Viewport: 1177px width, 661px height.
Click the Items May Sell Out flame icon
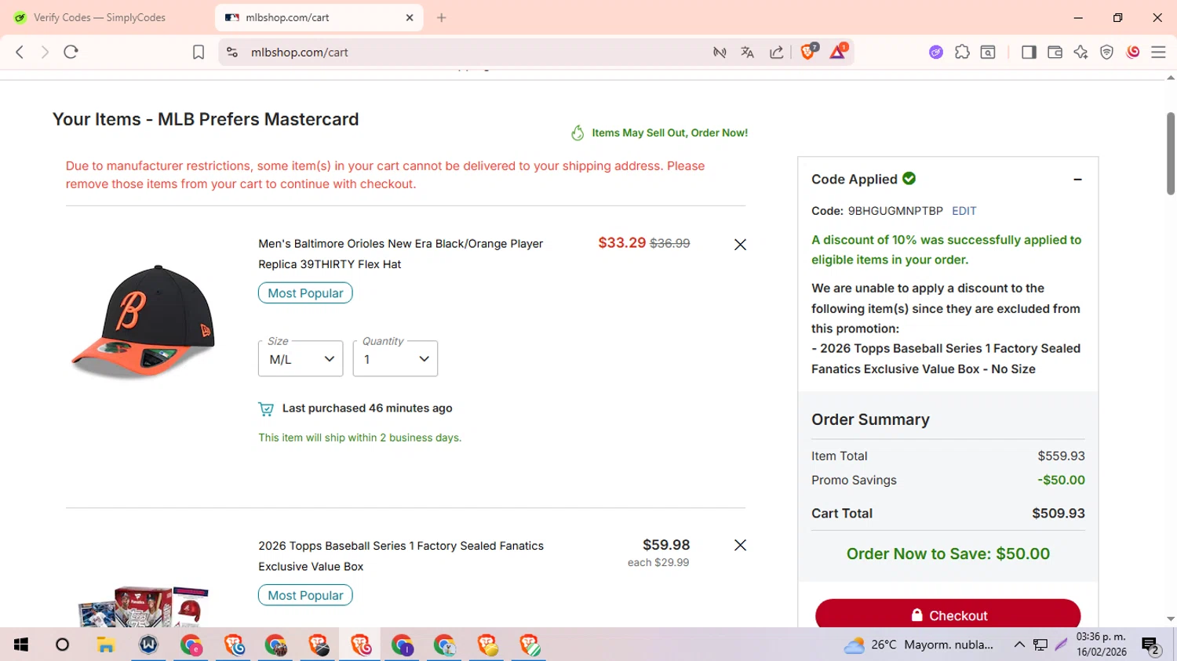tap(578, 133)
